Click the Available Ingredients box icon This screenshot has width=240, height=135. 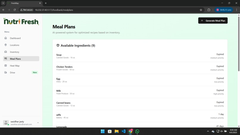coord(58,45)
